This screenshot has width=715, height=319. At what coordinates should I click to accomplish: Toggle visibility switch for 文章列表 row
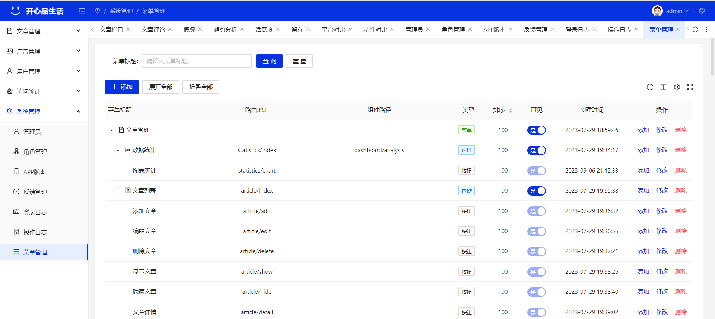pos(536,191)
